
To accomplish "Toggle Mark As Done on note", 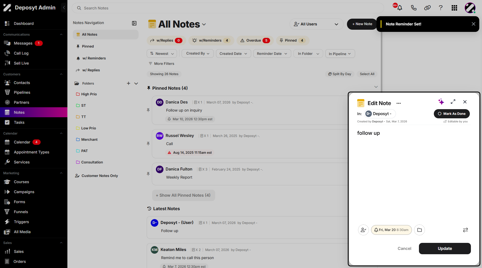I will tap(452, 114).
